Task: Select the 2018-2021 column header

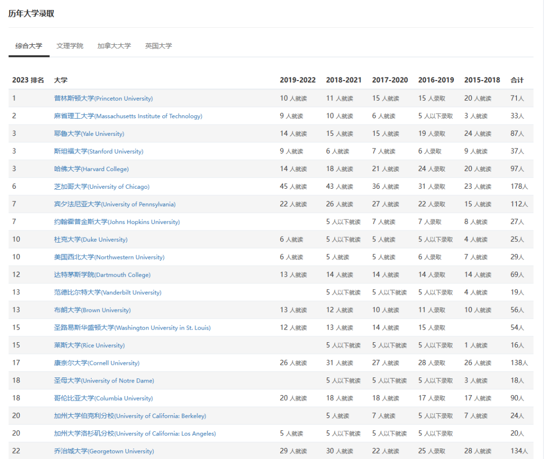Action: point(344,80)
